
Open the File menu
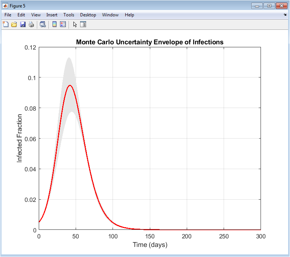[x=8, y=15]
